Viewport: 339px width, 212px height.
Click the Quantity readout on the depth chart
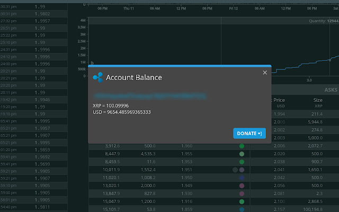(324, 21)
